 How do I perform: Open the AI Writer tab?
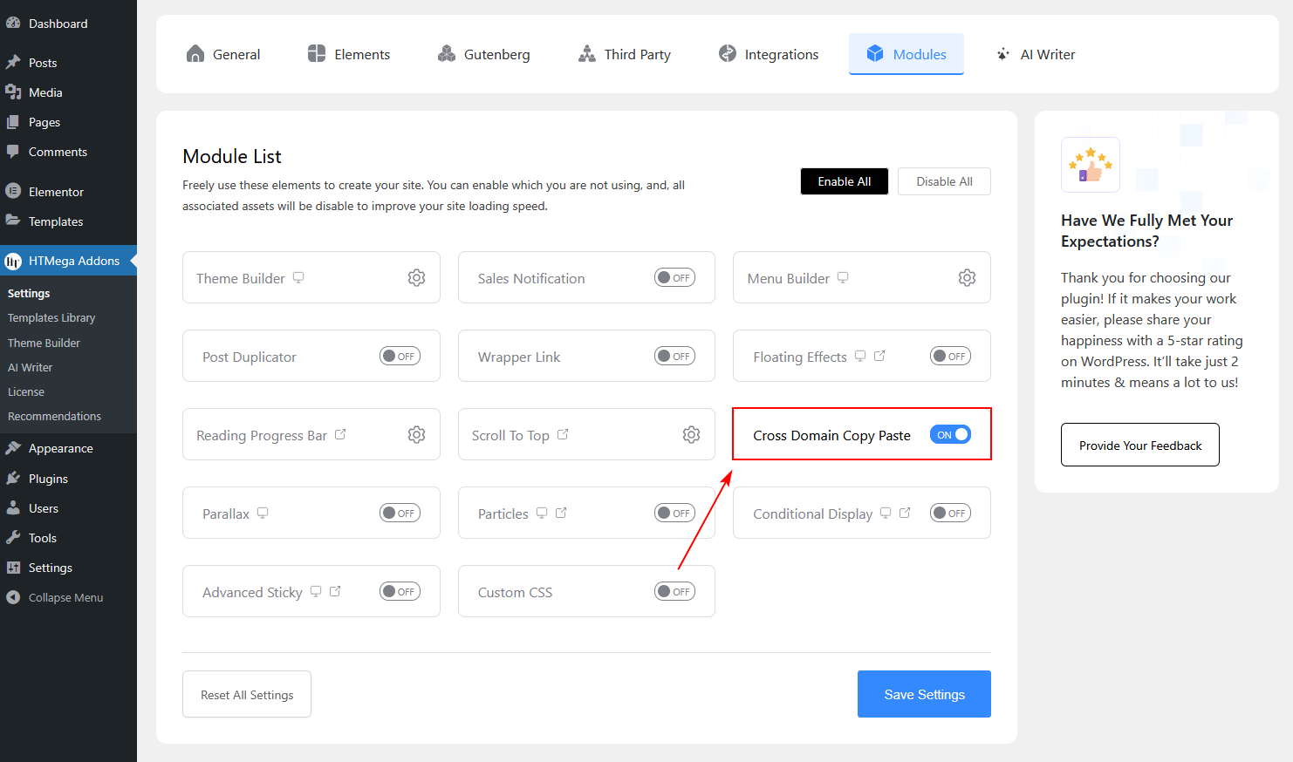pyautogui.click(x=1036, y=53)
